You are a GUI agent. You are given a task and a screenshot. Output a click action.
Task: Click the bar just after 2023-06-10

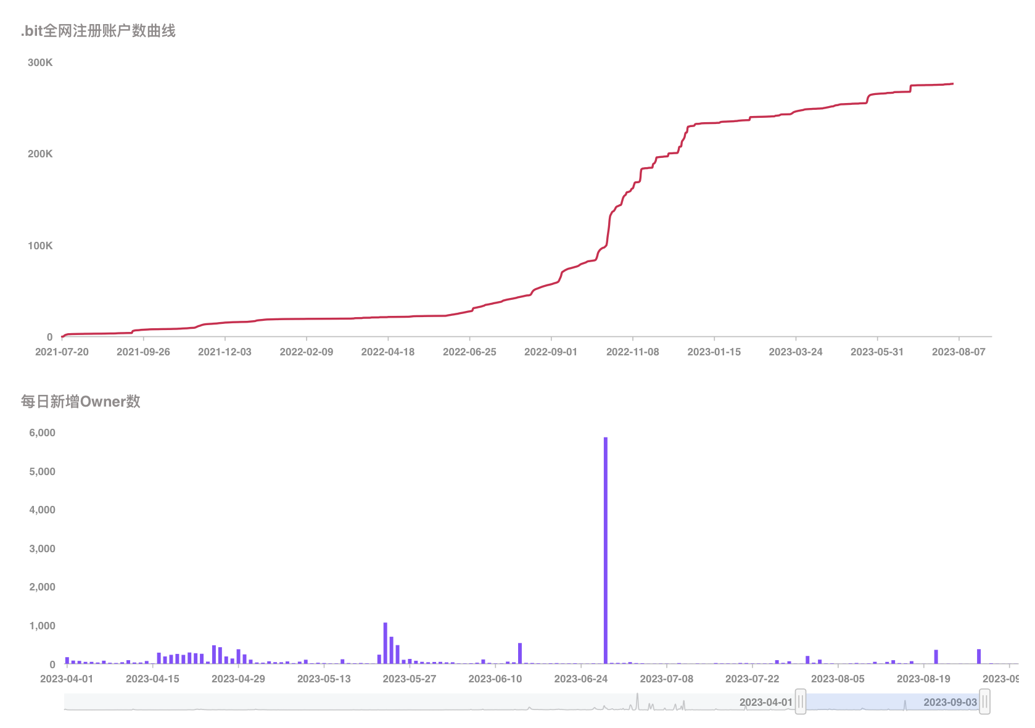click(520, 653)
